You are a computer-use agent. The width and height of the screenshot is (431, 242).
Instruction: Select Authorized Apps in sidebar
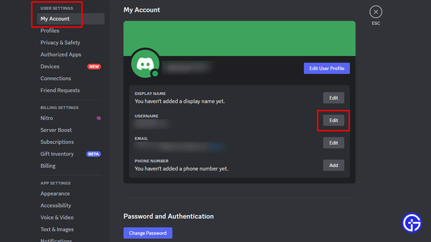[61, 54]
